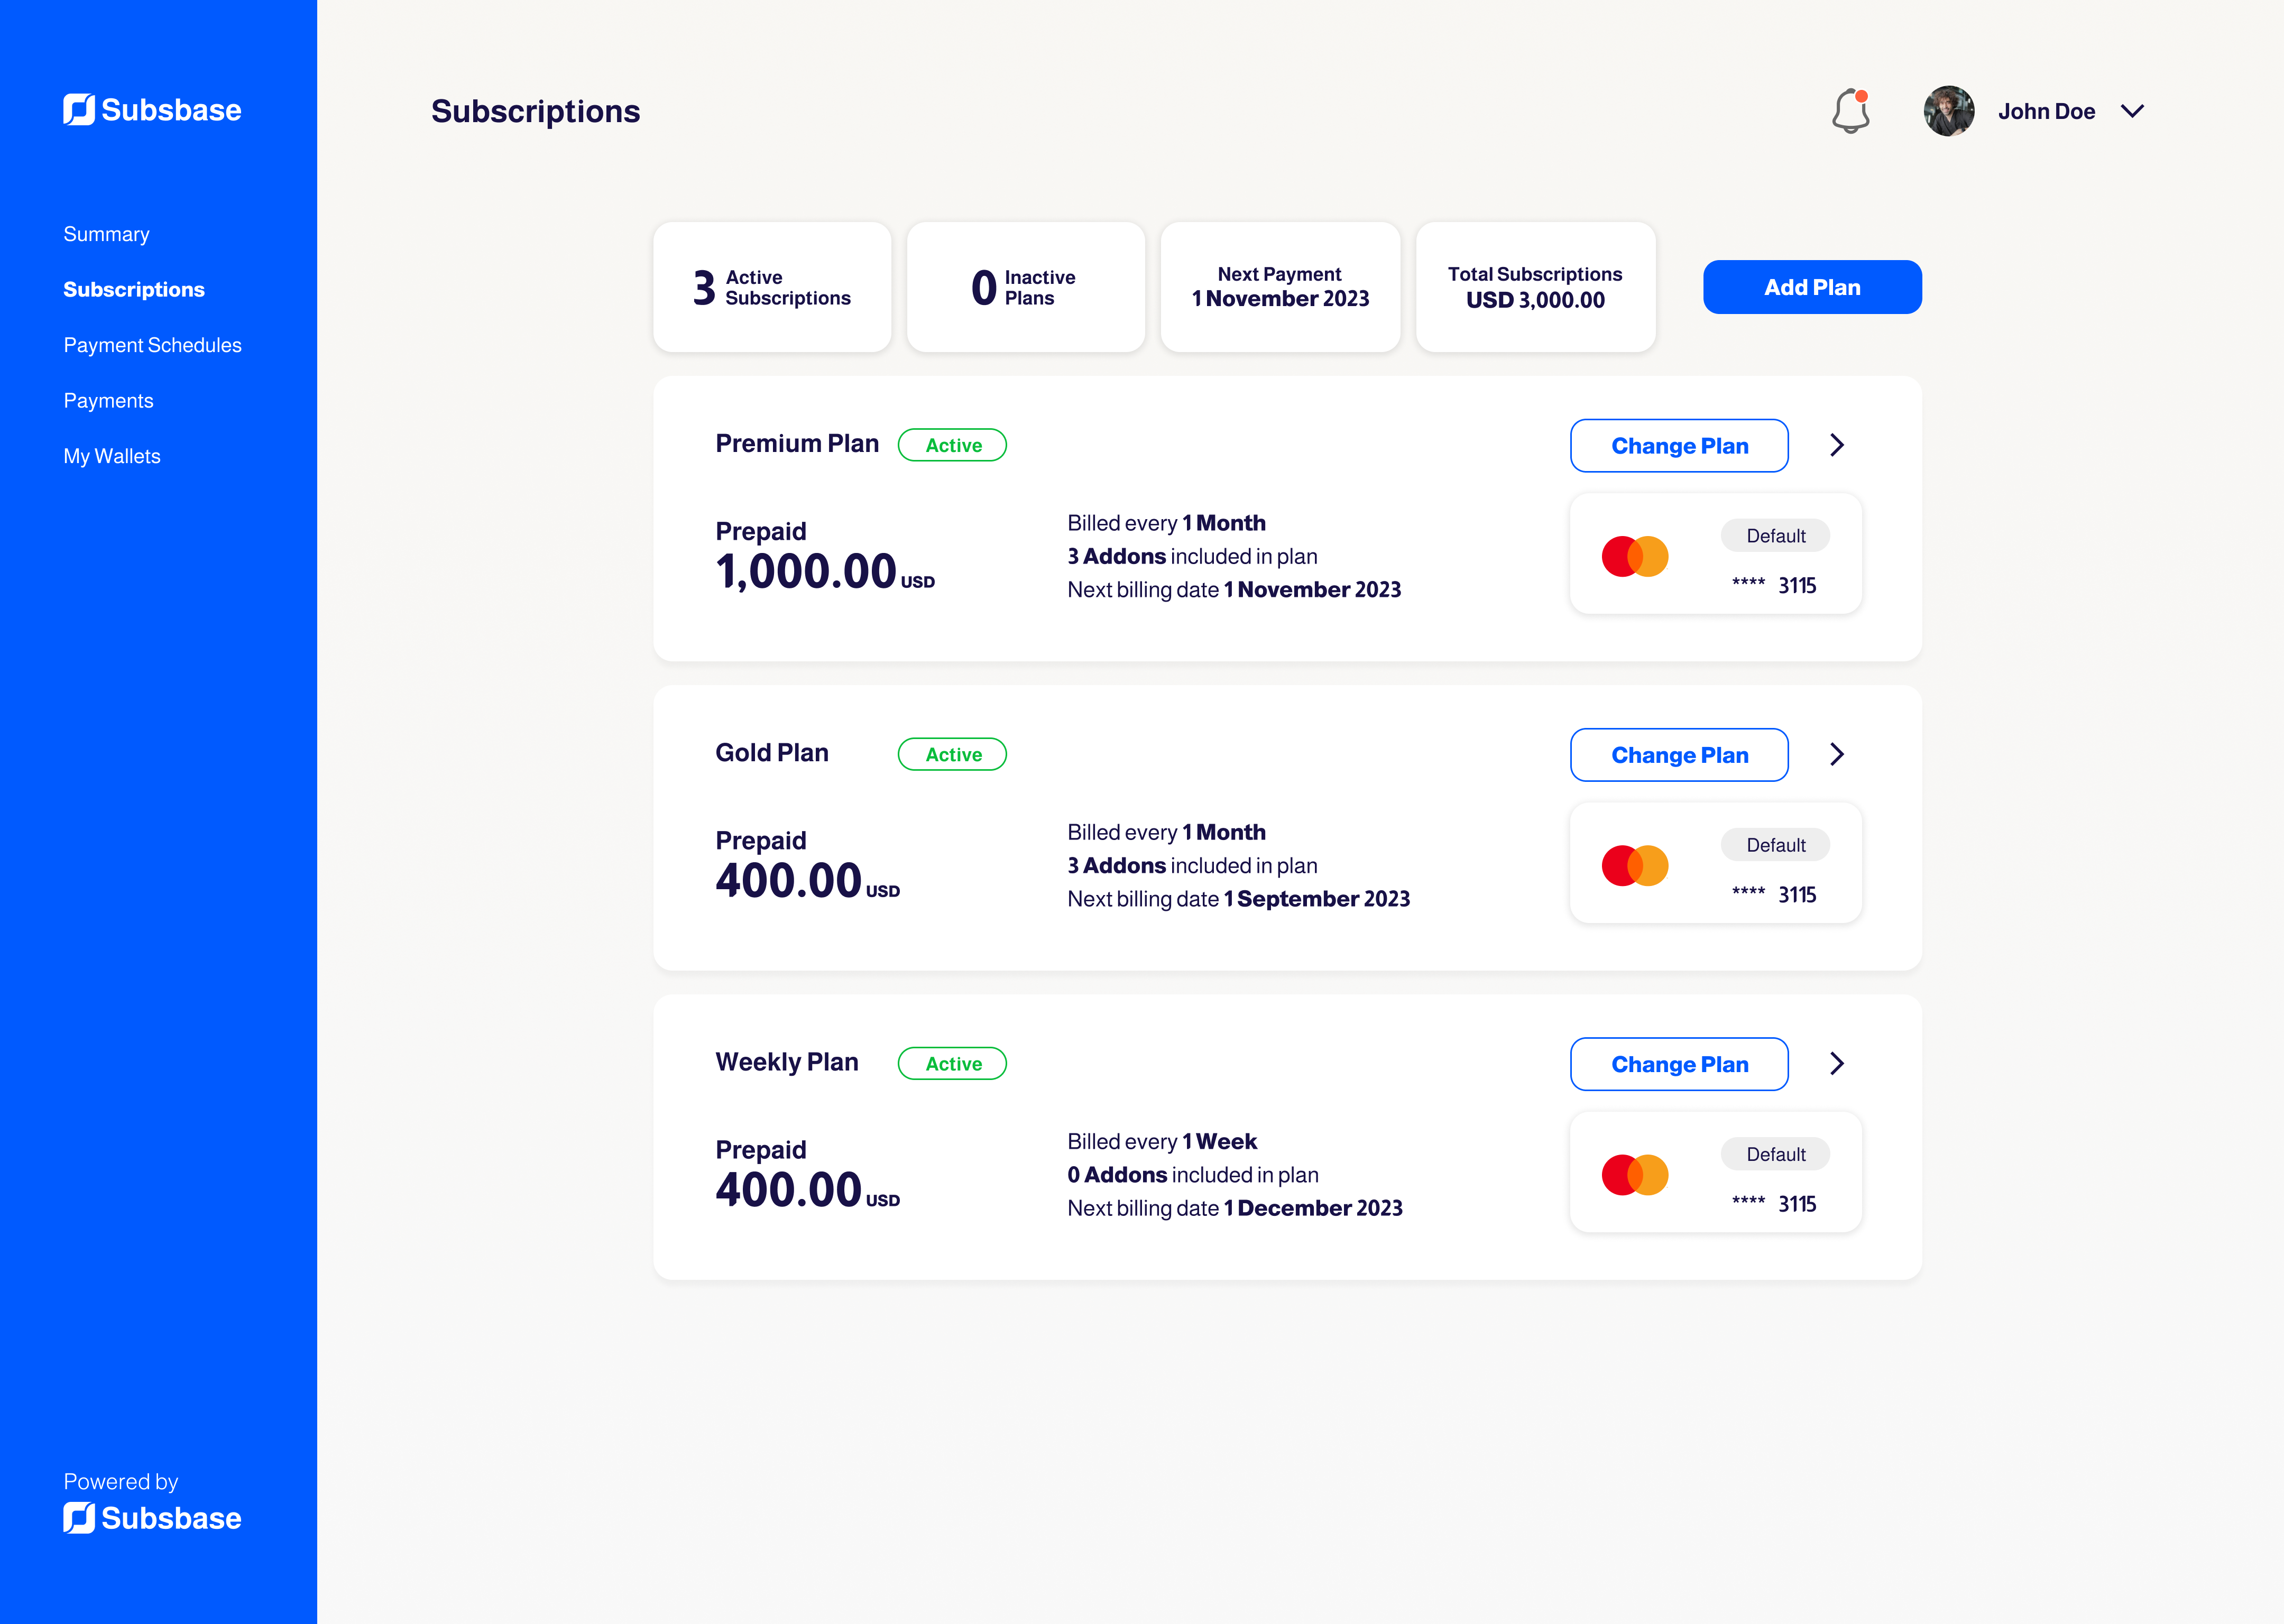
Task: Click the Gold Plan title
Action: tap(772, 752)
